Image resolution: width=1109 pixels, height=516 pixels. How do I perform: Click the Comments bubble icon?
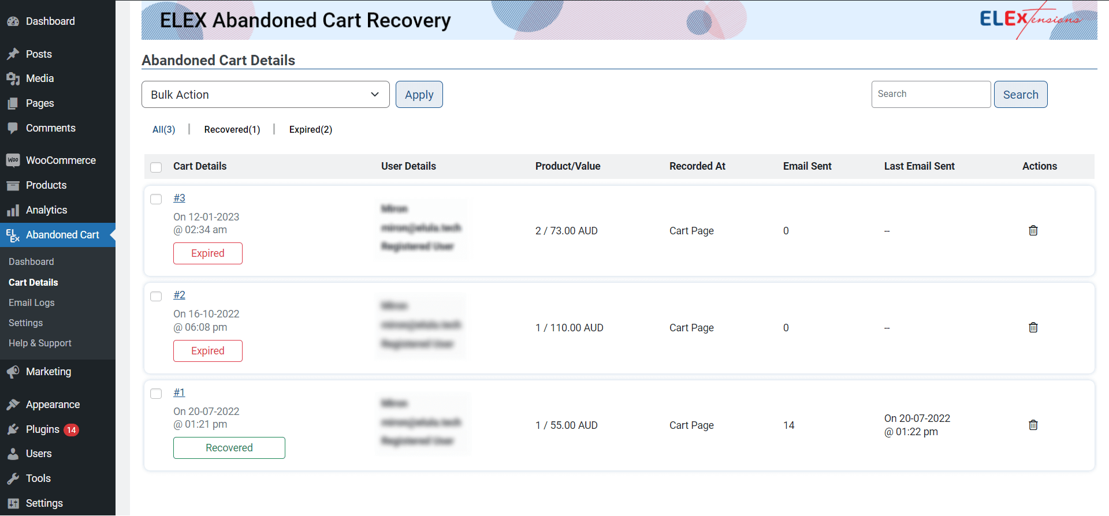(13, 128)
